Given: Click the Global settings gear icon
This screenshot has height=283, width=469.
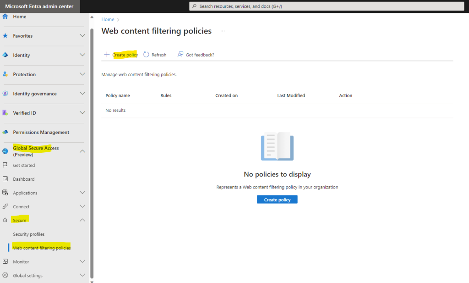Looking at the screenshot, I should tap(5, 275).
